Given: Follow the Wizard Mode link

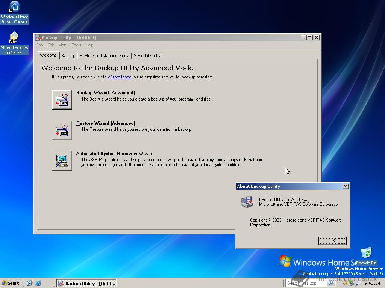Looking at the screenshot, I should pyautogui.click(x=119, y=77).
